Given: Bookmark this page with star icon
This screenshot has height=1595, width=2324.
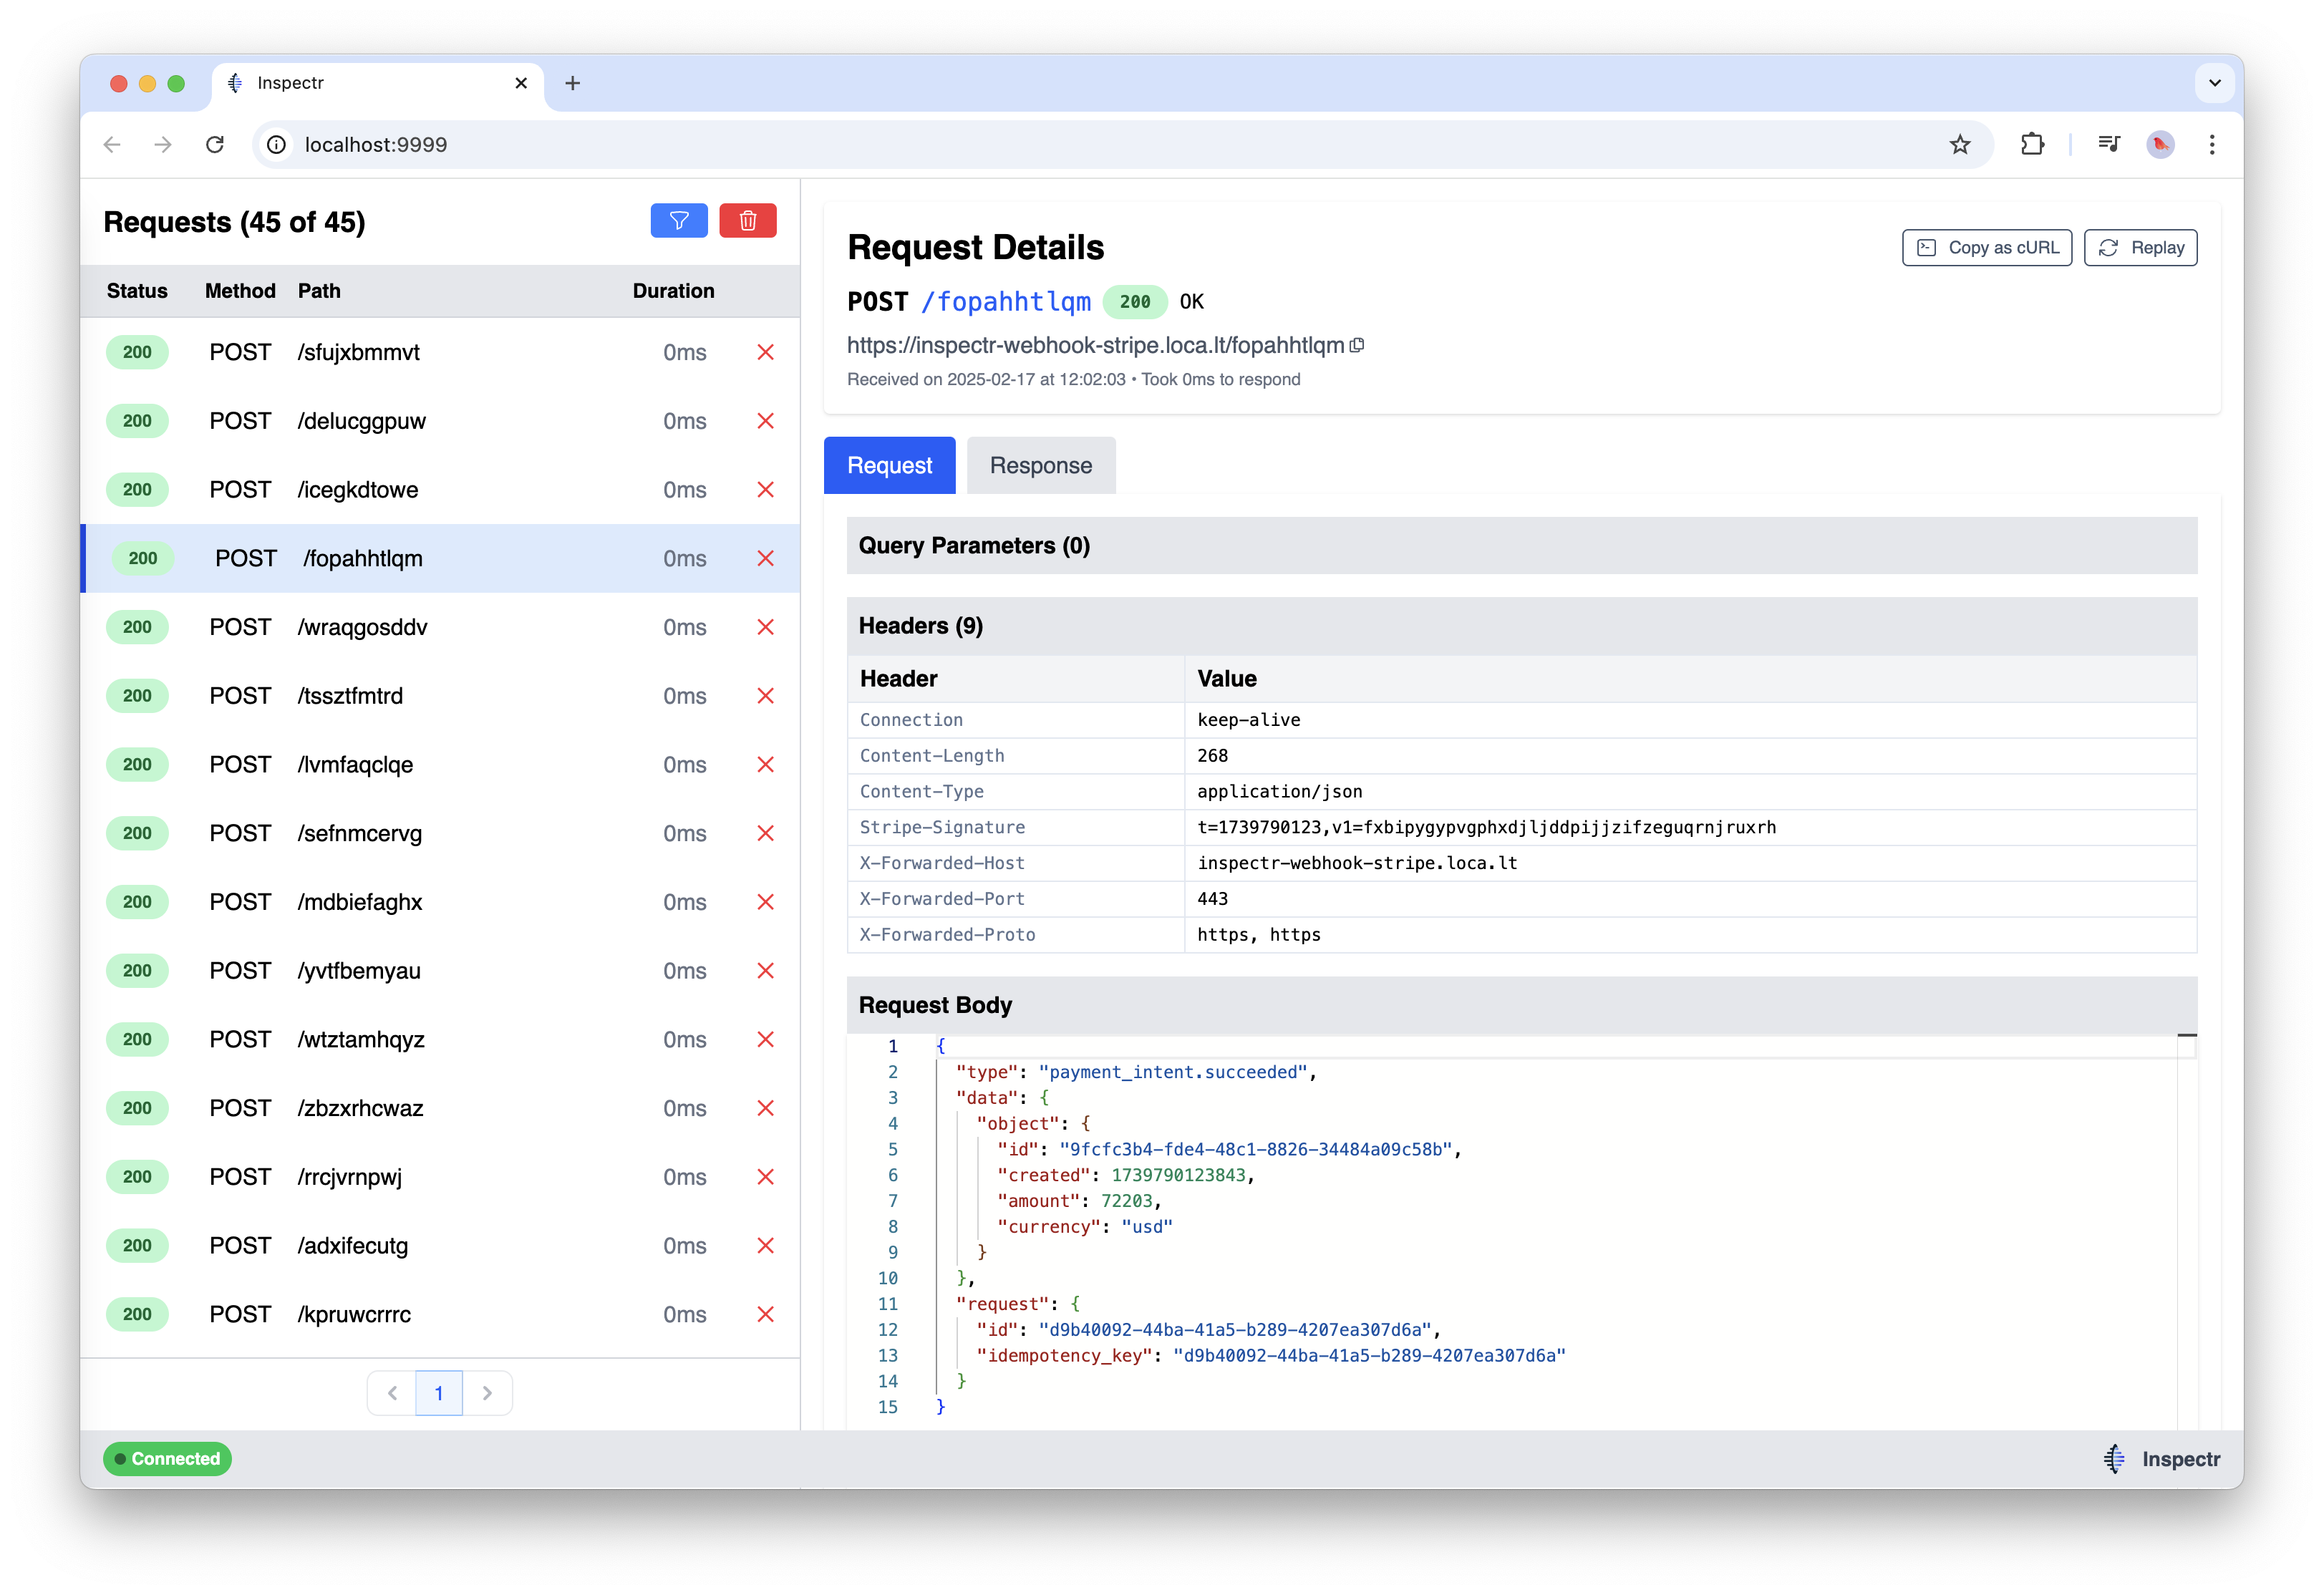Looking at the screenshot, I should coord(1960,145).
